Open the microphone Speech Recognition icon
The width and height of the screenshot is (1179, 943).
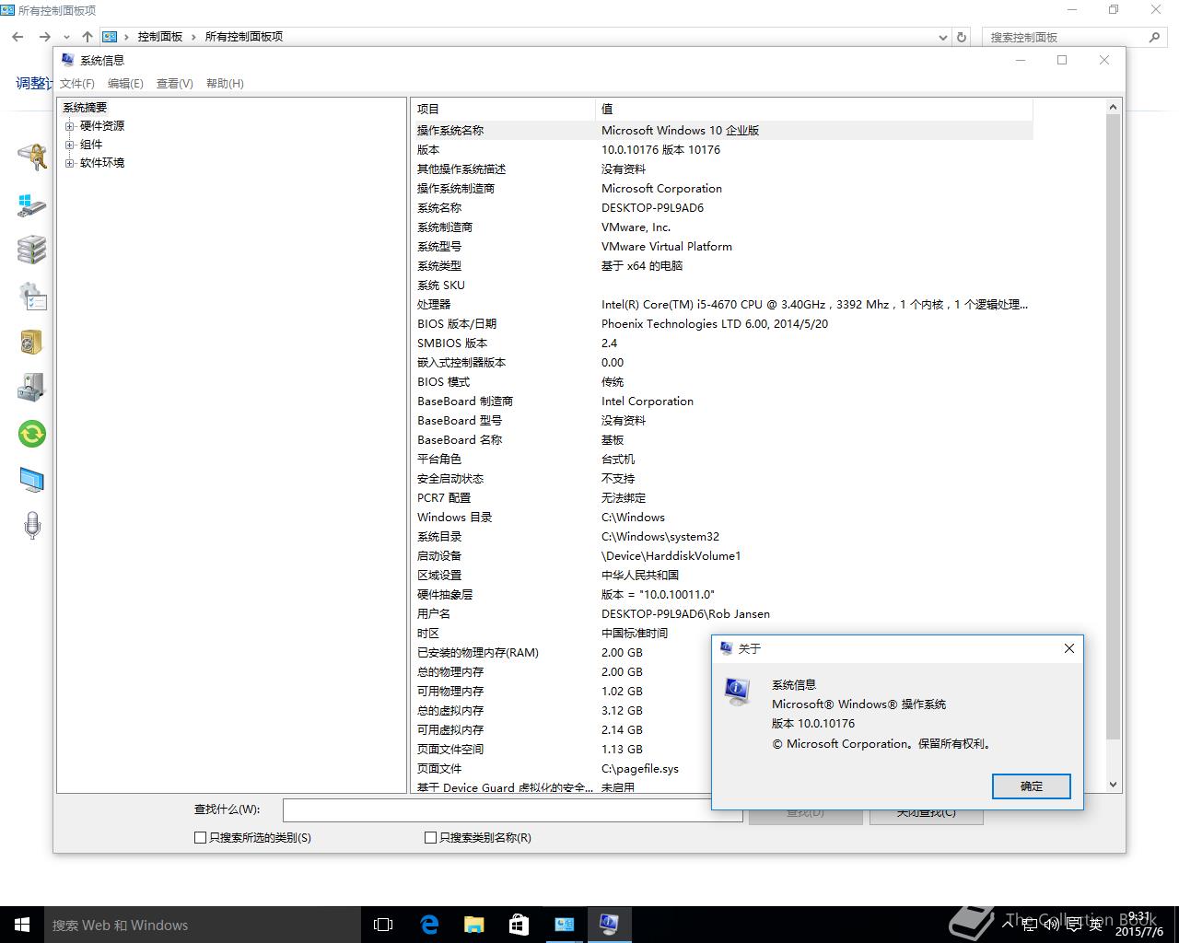pos(32,526)
